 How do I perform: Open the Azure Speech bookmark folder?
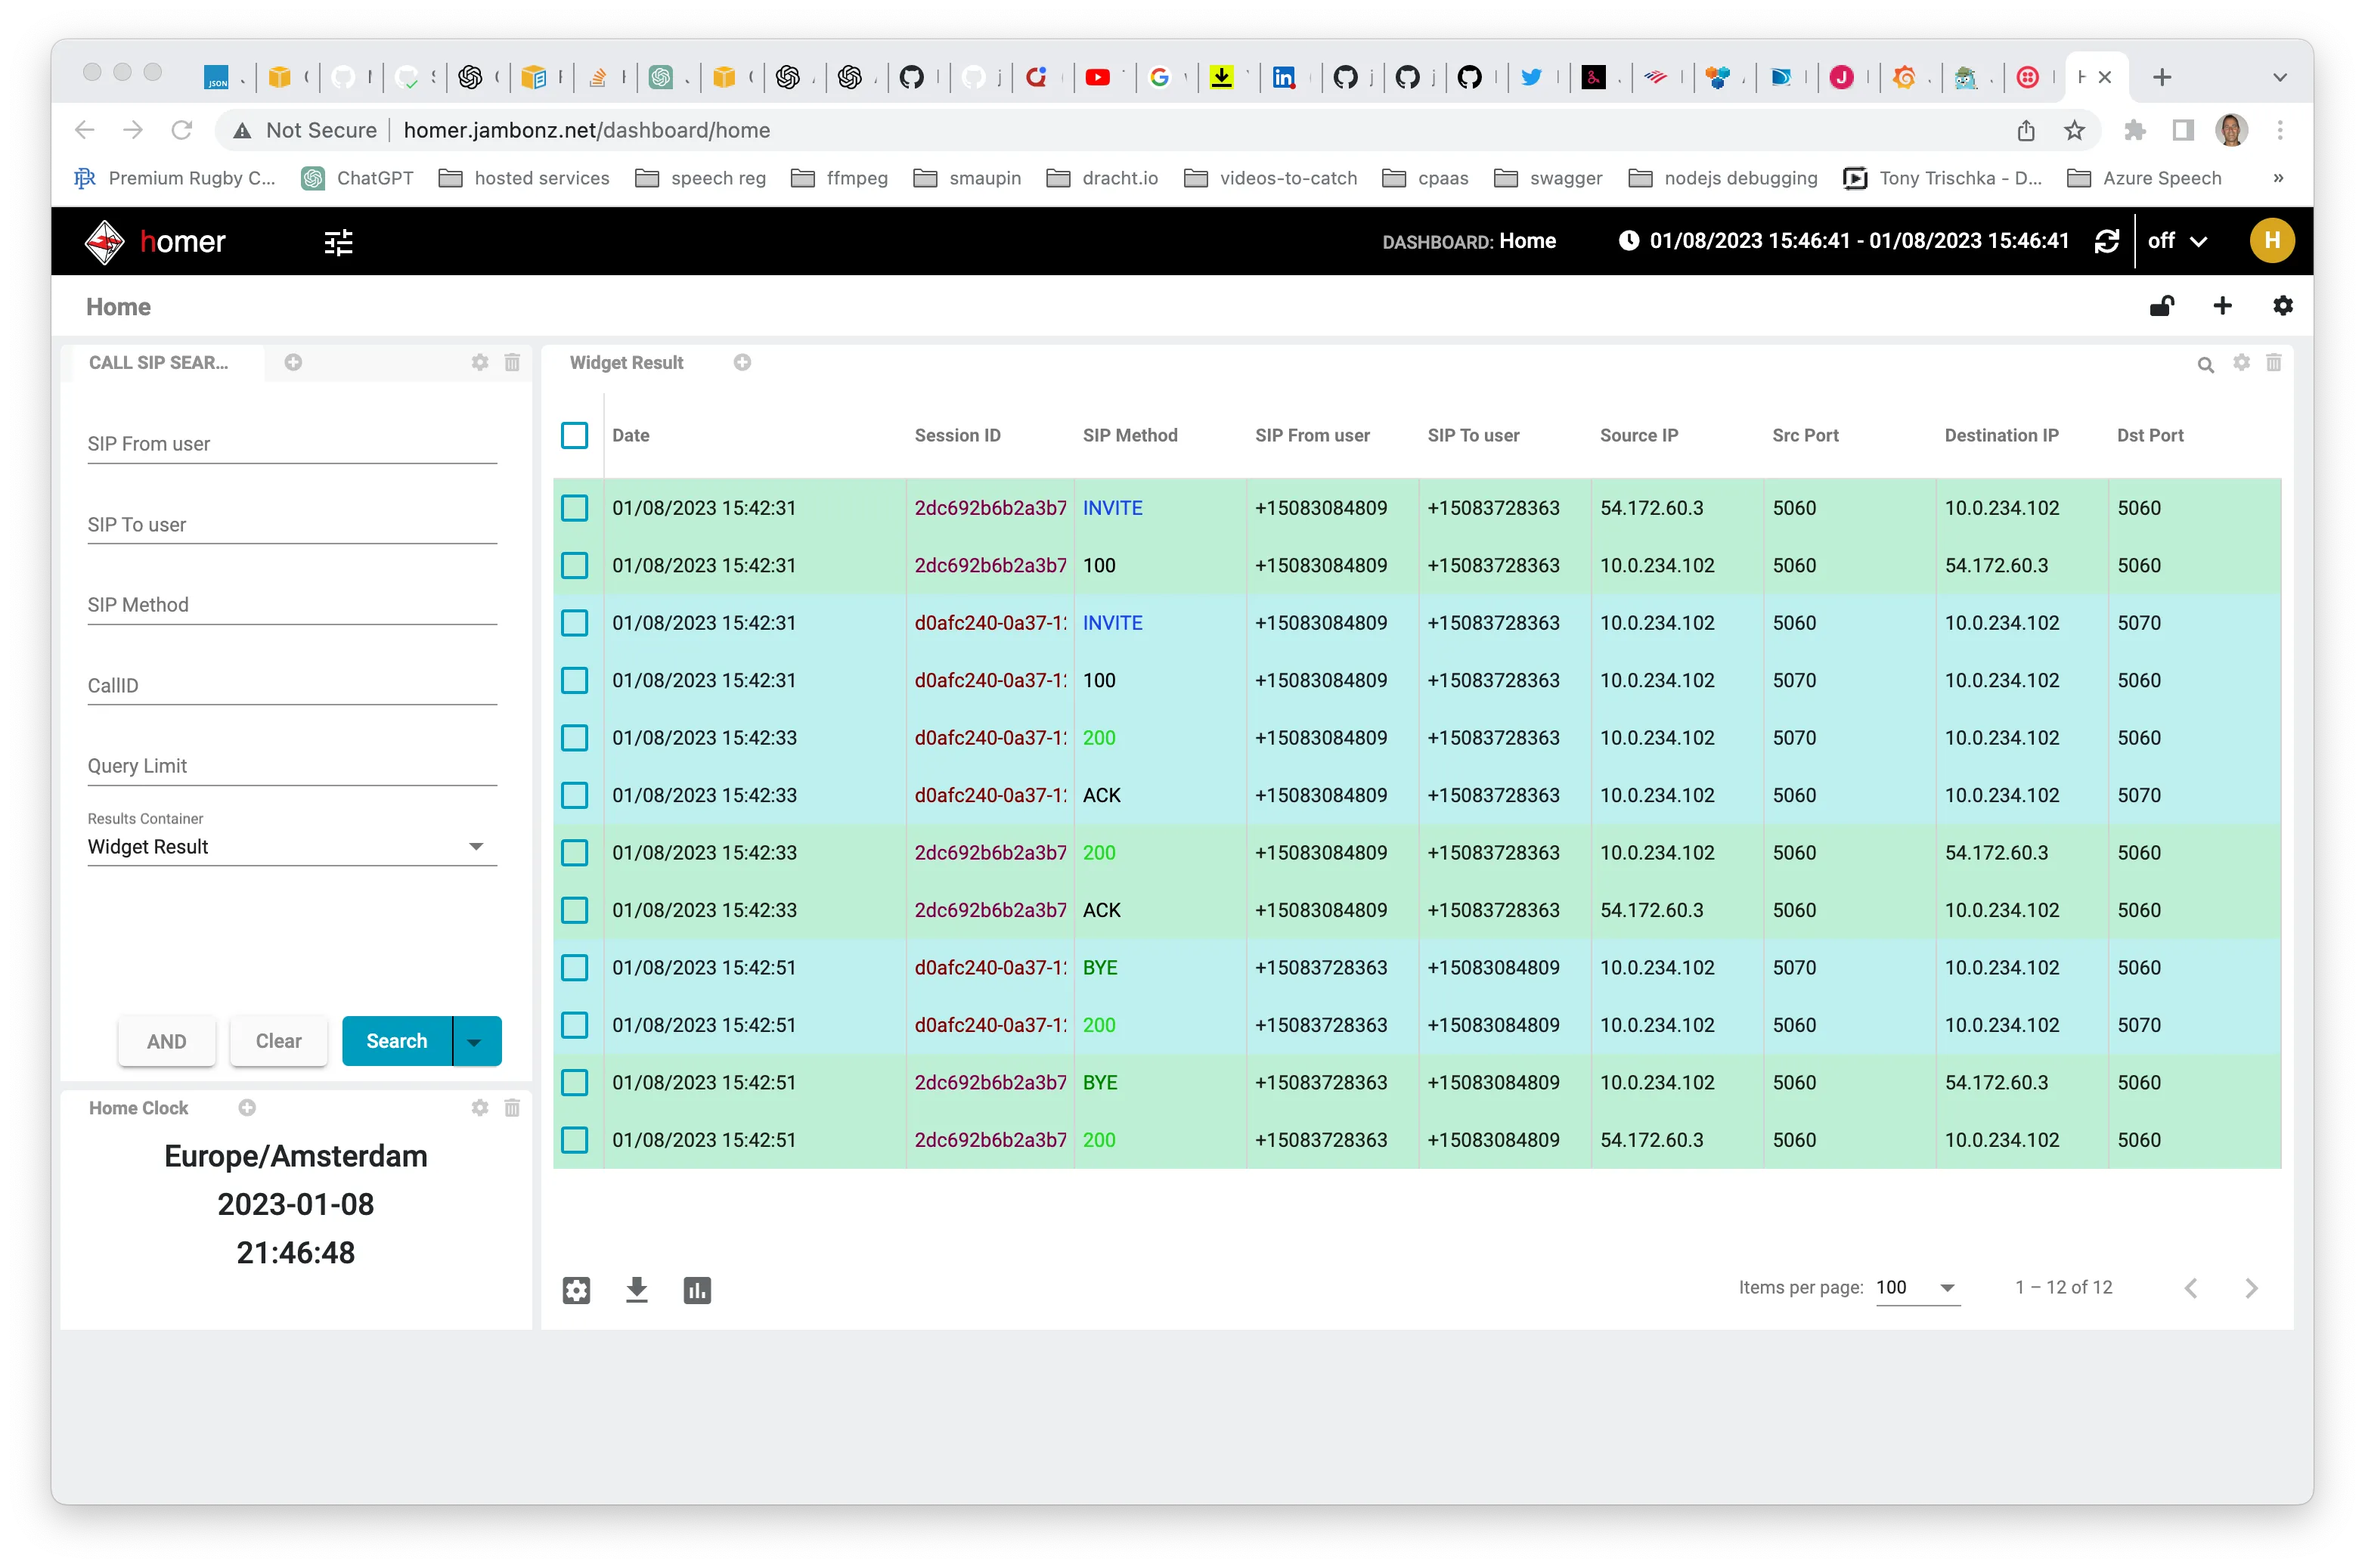2143,178
